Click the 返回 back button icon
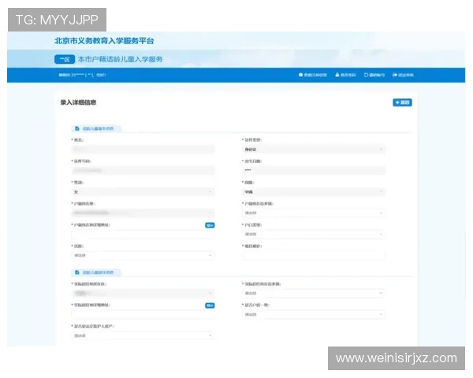 [402, 102]
